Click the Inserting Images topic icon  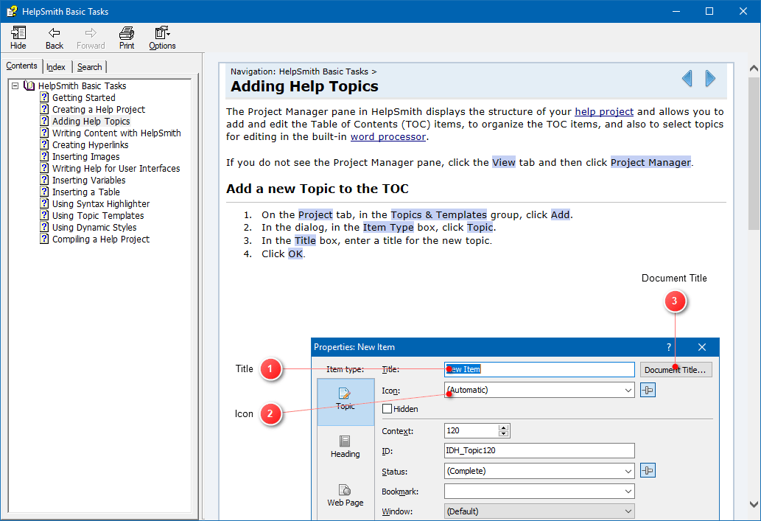click(x=44, y=156)
